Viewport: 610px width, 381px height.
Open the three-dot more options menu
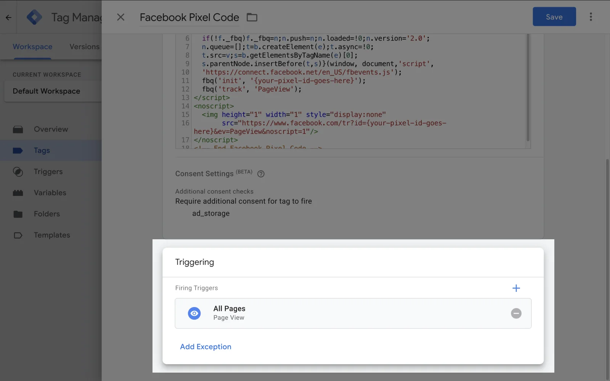pyautogui.click(x=591, y=17)
